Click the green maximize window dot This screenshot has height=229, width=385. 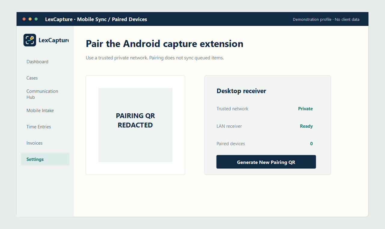[36, 19]
